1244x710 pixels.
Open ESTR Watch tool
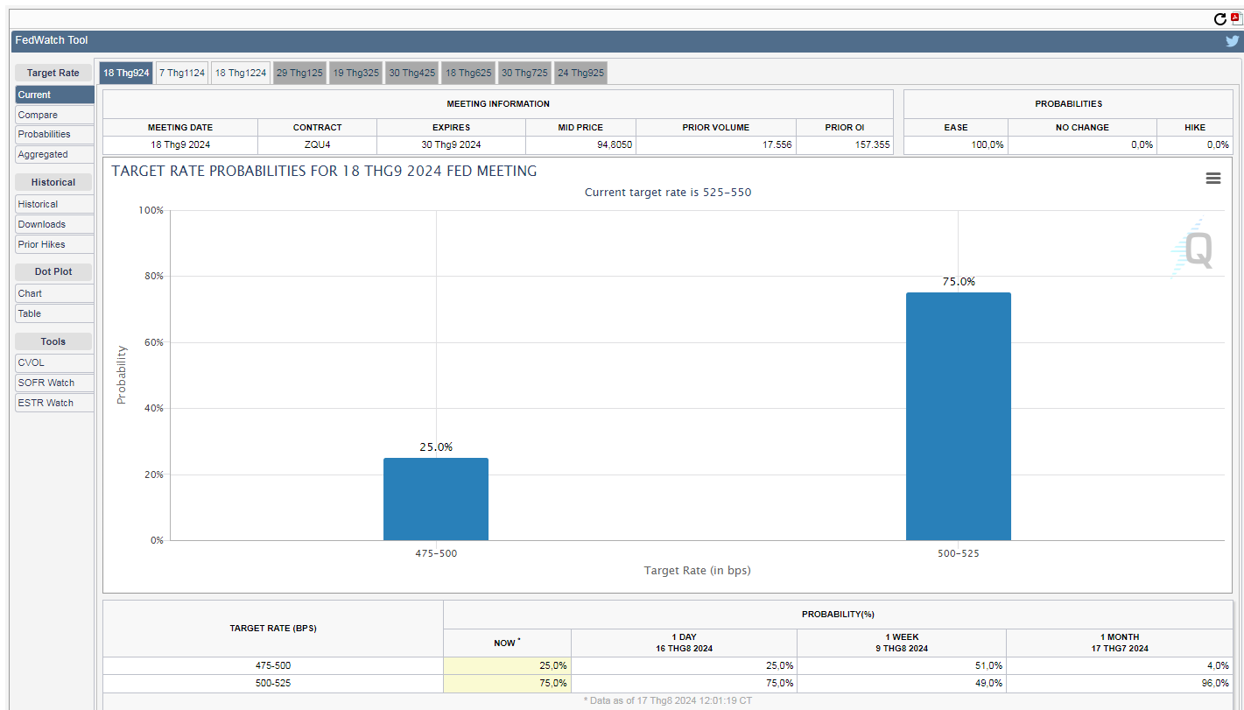coord(54,403)
